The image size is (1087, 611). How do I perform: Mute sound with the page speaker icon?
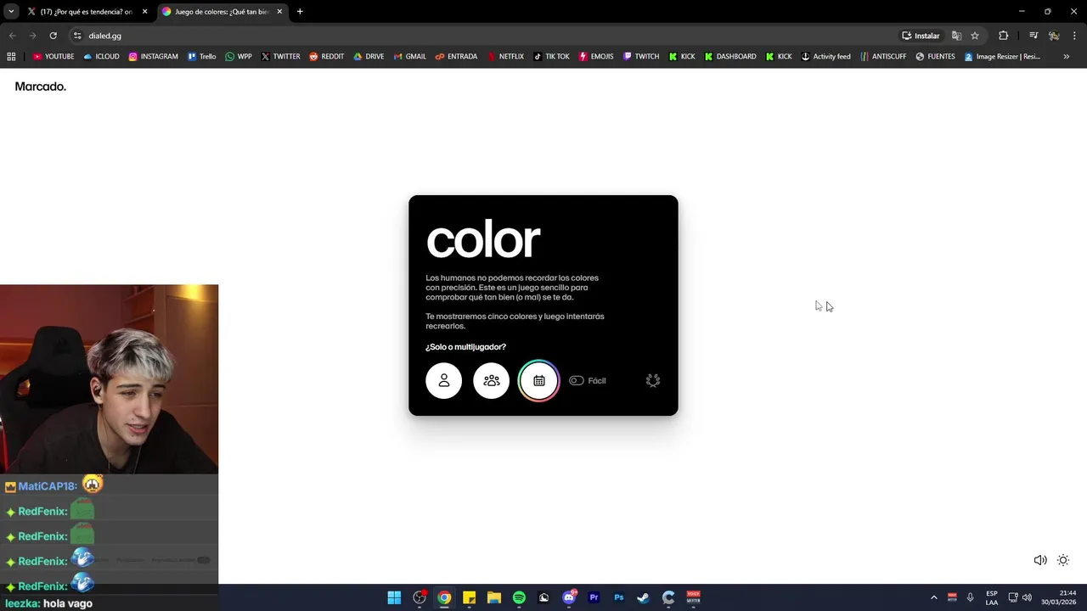click(1039, 560)
